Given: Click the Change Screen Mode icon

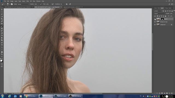Looking at the screenshot, I should (2, 66).
